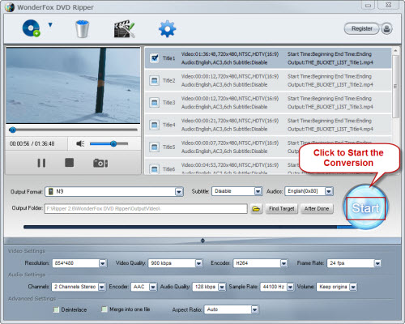Select the THE_BUCKET_LIST_Title2.mp4 output row
The height and width of the screenshot is (324, 405).
click(268, 80)
